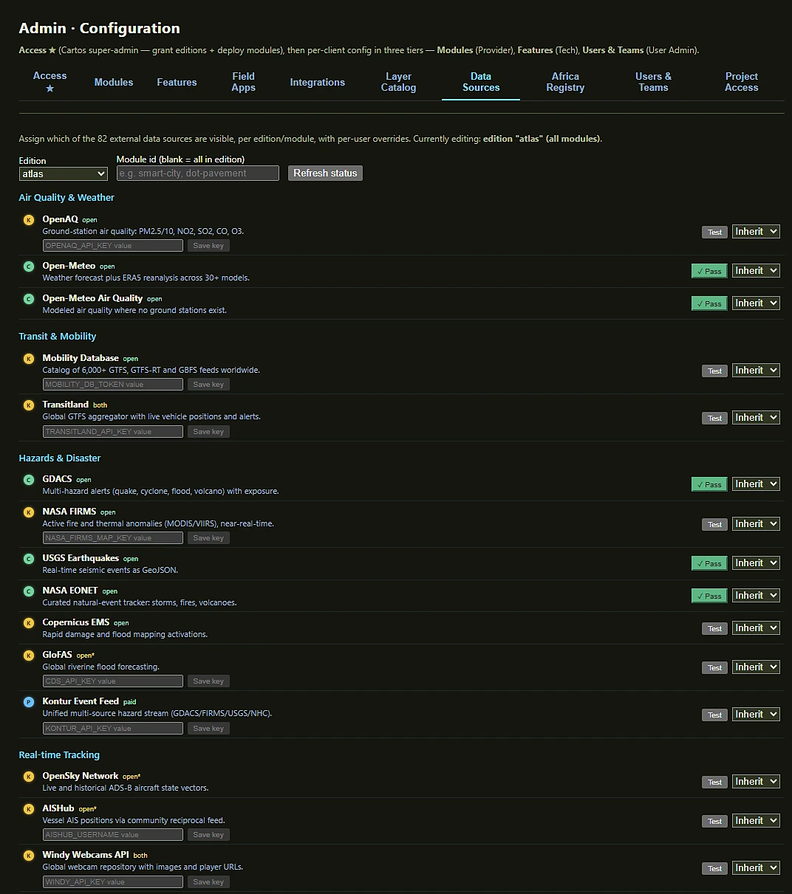Click the OpenSky Network status icon
The width and height of the screenshot is (792, 894).
pyautogui.click(x=29, y=777)
